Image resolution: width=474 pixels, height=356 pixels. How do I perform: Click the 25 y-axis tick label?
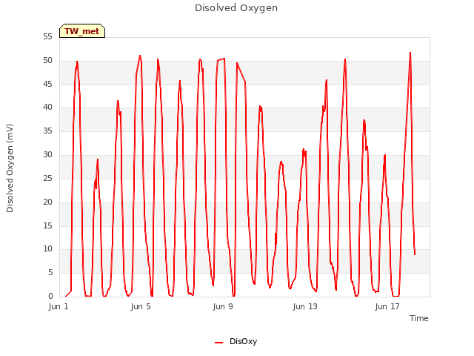point(47,178)
